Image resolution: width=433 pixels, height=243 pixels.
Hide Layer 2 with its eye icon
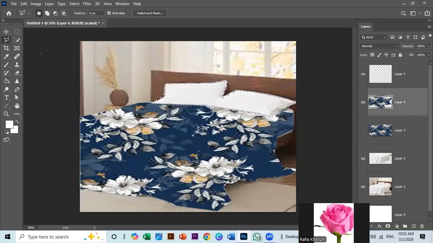[x=363, y=159]
